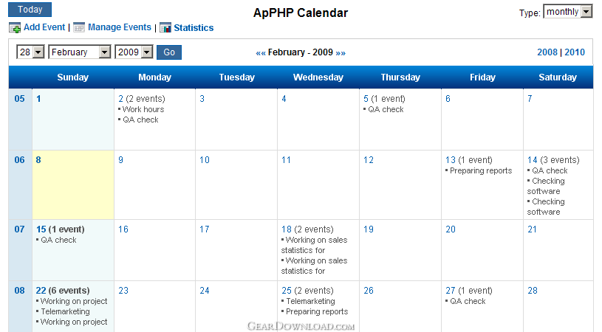Open the Type monthly view dropdown
This screenshot has width=602, height=332.
point(567,12)
